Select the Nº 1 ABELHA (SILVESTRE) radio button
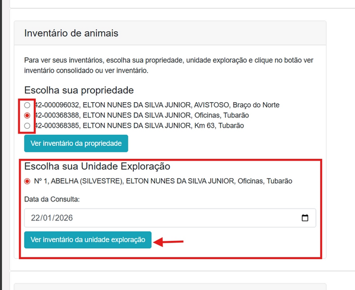 [x=27, y=181]
